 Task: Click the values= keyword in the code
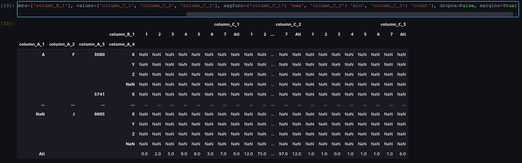[x=86, y=6]
